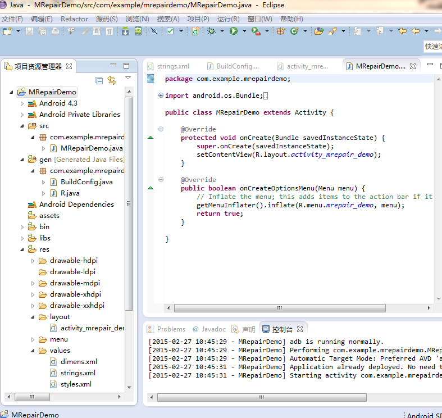Expand the bin folder node

tap(22, 227)
